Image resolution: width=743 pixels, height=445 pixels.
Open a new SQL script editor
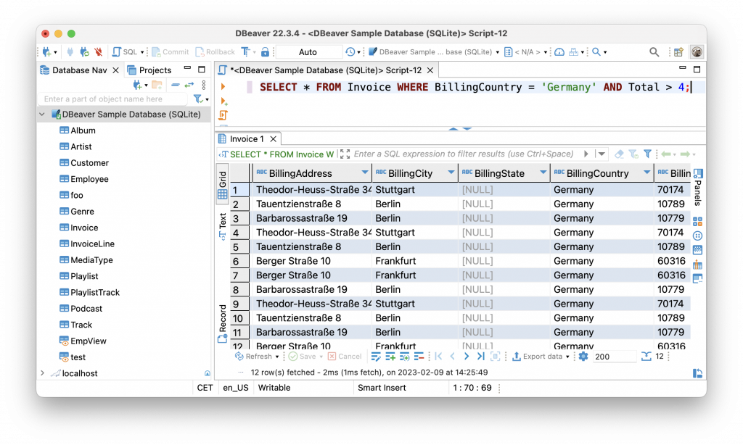125,51
